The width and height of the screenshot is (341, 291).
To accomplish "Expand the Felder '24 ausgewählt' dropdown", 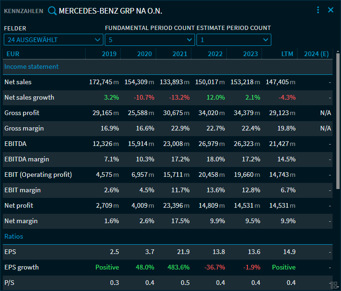I will point(53,40).
